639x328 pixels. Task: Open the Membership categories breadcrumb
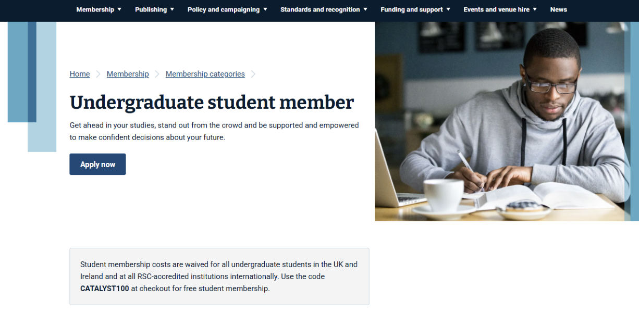click(x=205, y=74)
